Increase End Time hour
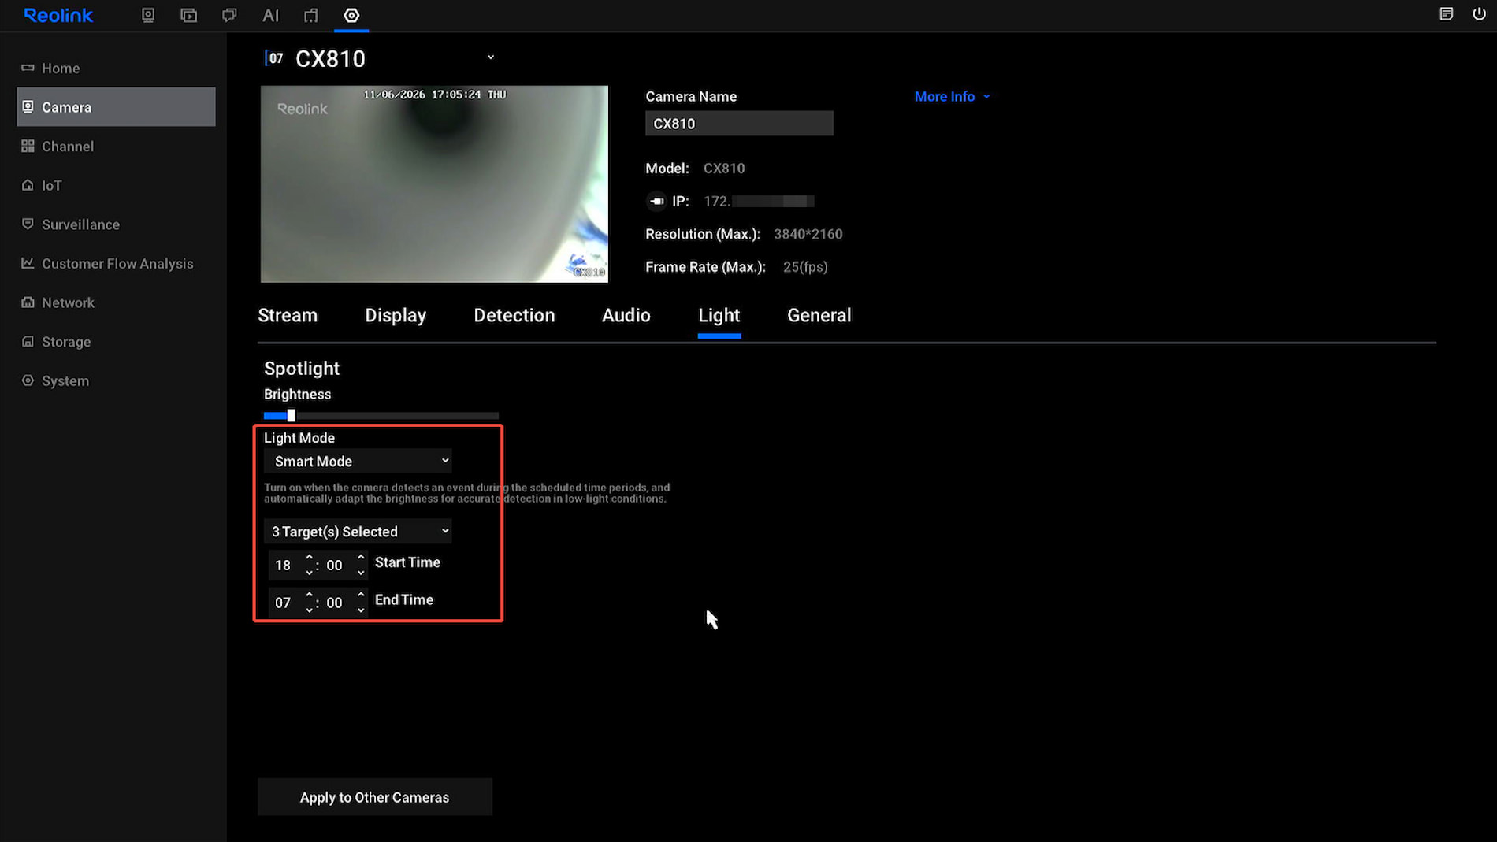This screenshot has width=1497, height=842. click(x=309, y=594)
